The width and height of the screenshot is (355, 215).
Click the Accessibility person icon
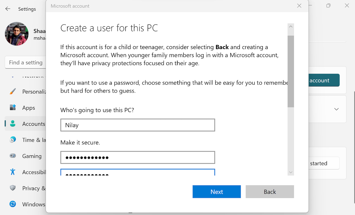(x=13, y=172)
